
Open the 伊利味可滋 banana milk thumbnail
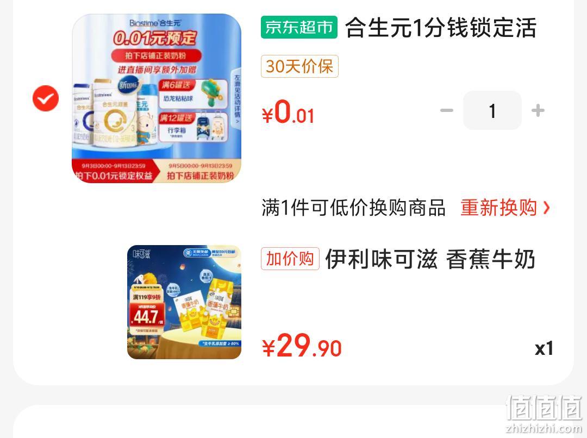(184, 302)
